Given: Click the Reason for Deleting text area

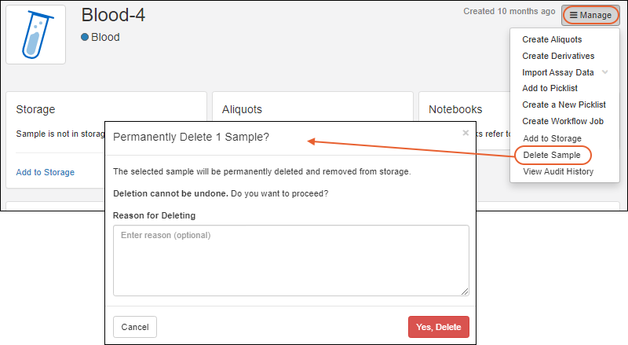Looking at the screenshot, I should tap(290, 259).
